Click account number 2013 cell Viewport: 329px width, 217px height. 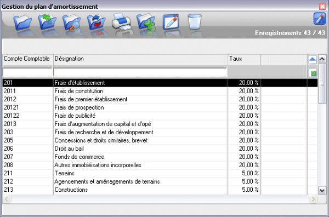pos(28,124)
